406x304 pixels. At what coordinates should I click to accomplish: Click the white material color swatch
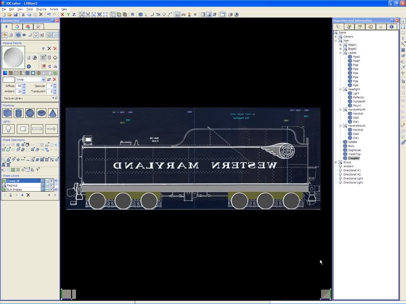click(x=9, y=79)
